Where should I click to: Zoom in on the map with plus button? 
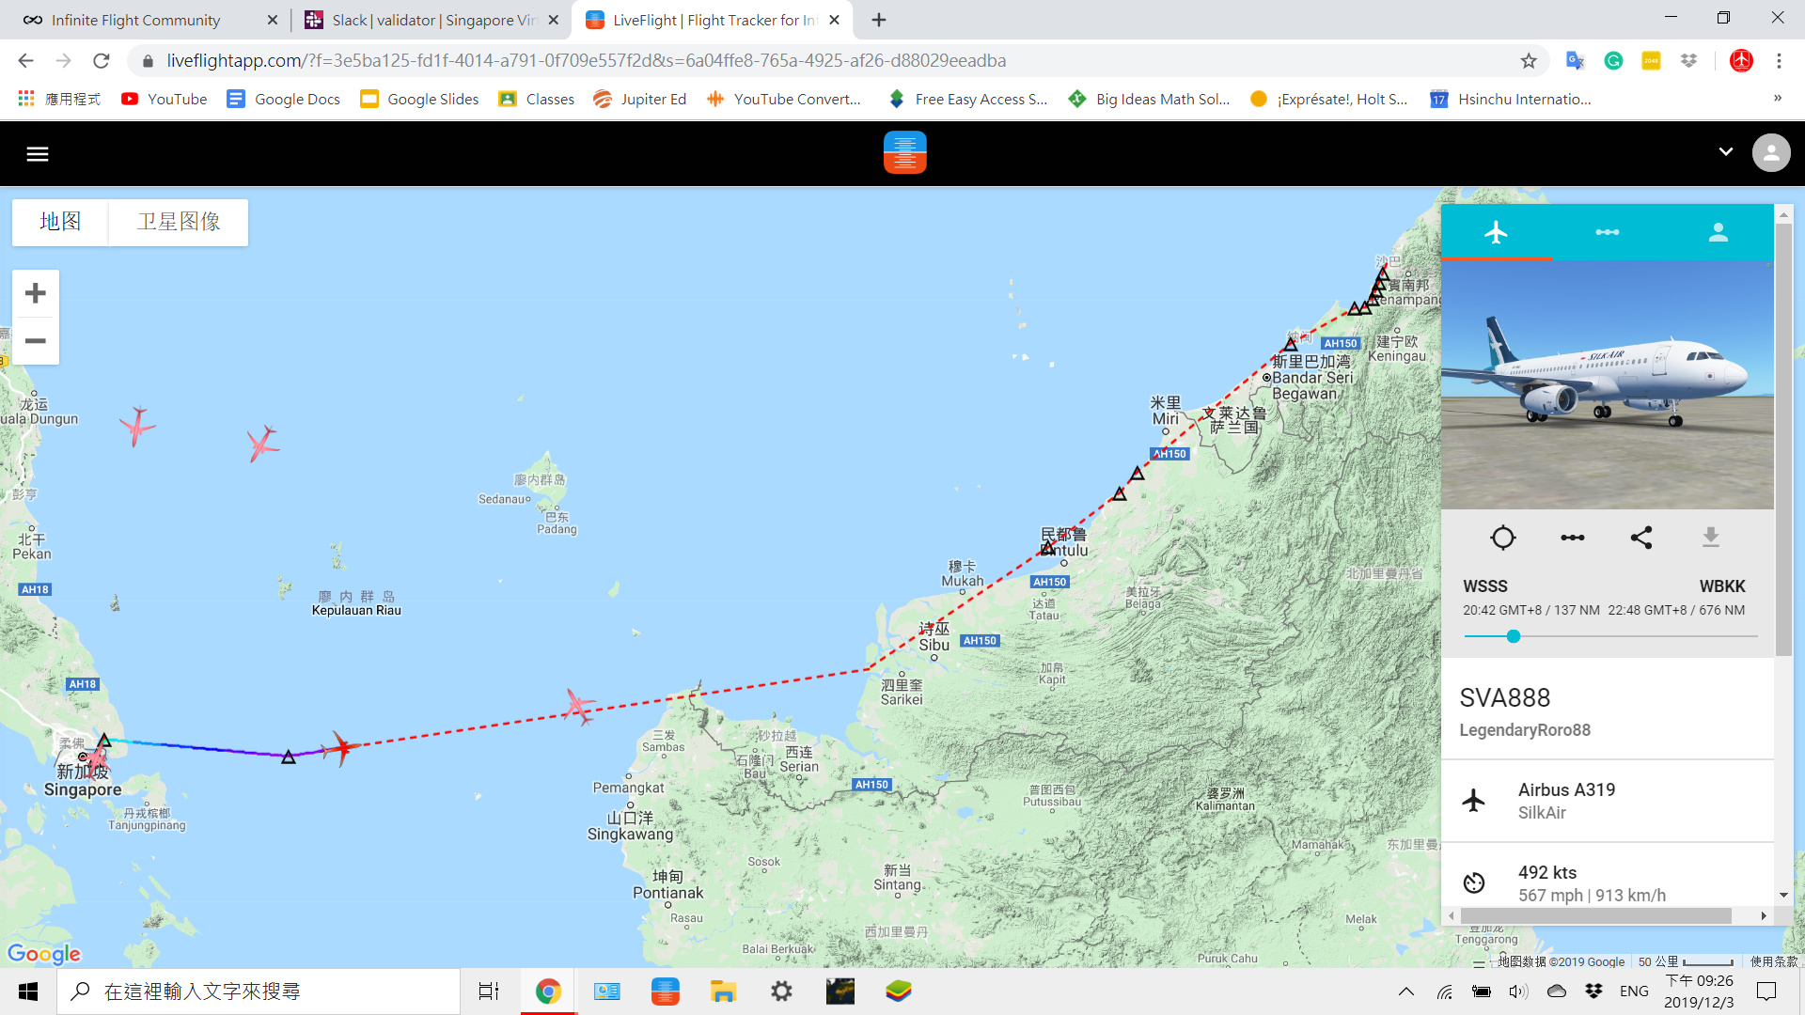pos(36,293)
